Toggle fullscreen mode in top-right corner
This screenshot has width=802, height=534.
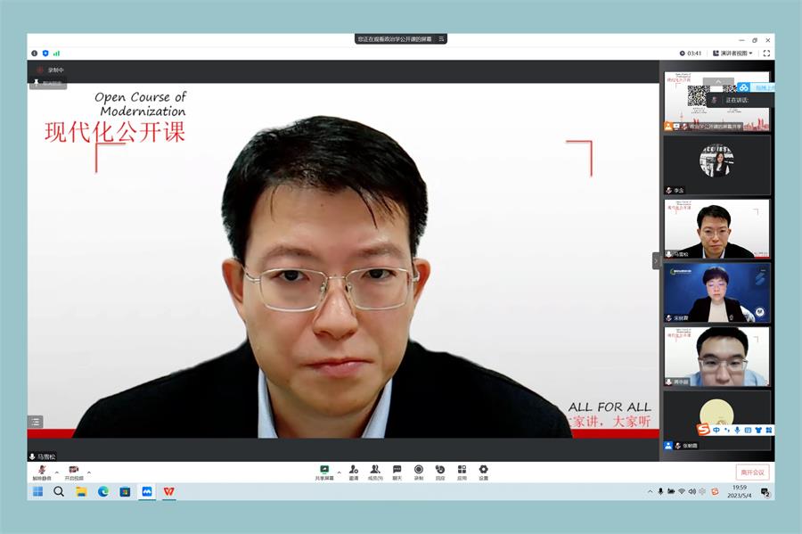click(766, 53)
